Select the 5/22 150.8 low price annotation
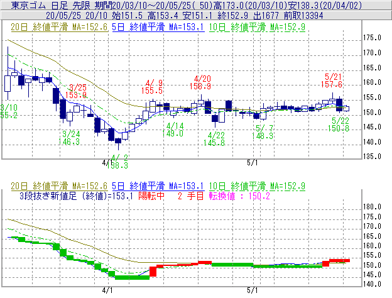The width and height of the screenshot is (392, 298). pos(339,124)
